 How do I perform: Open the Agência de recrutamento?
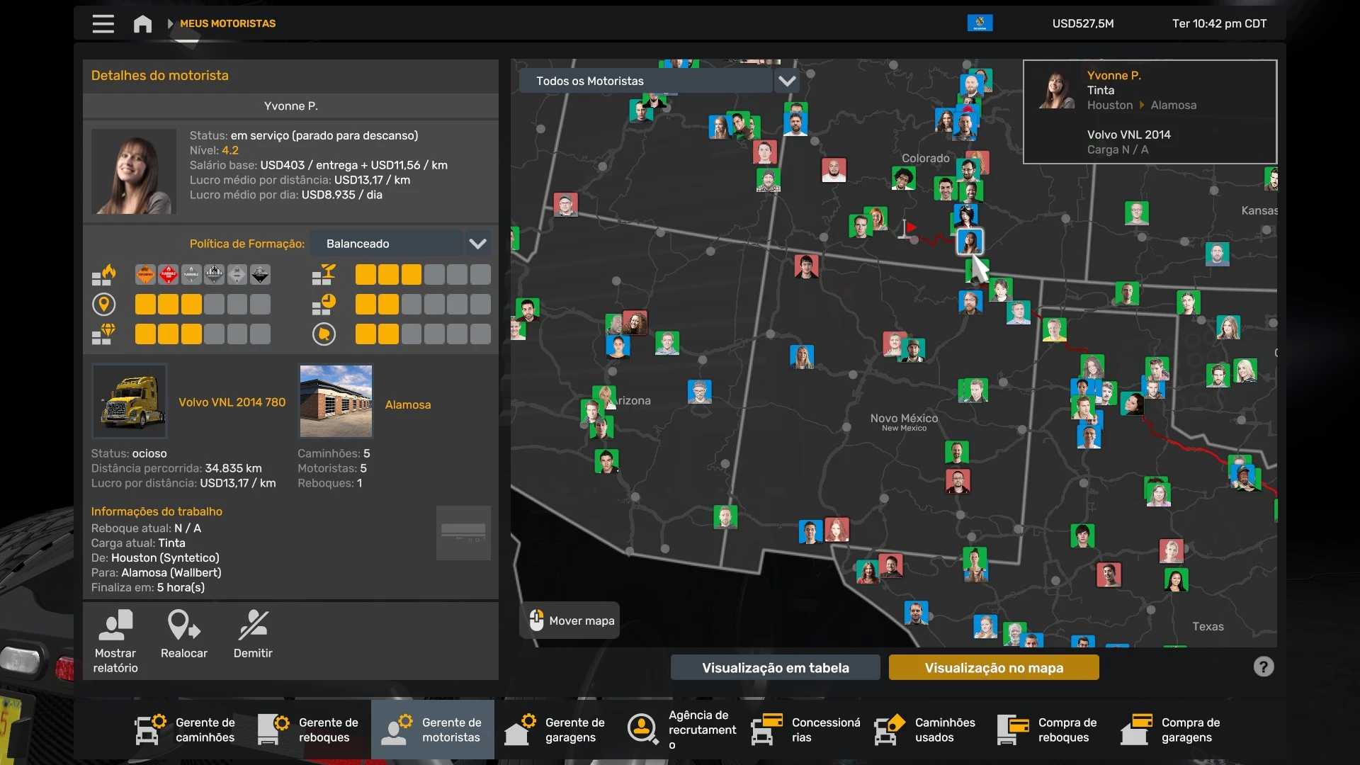click(x=682, y=730)
